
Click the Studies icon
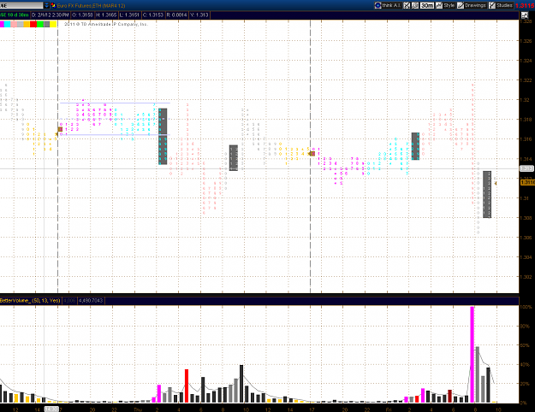[x=492, y=5]
